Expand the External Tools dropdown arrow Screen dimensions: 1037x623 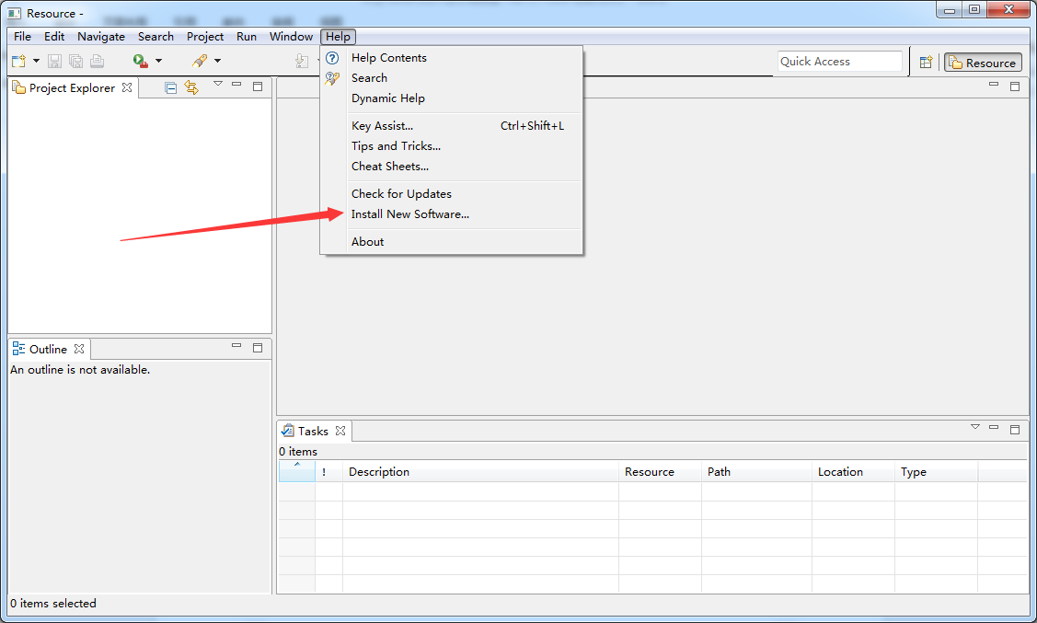pyautogui.click(x=158, y=61)
